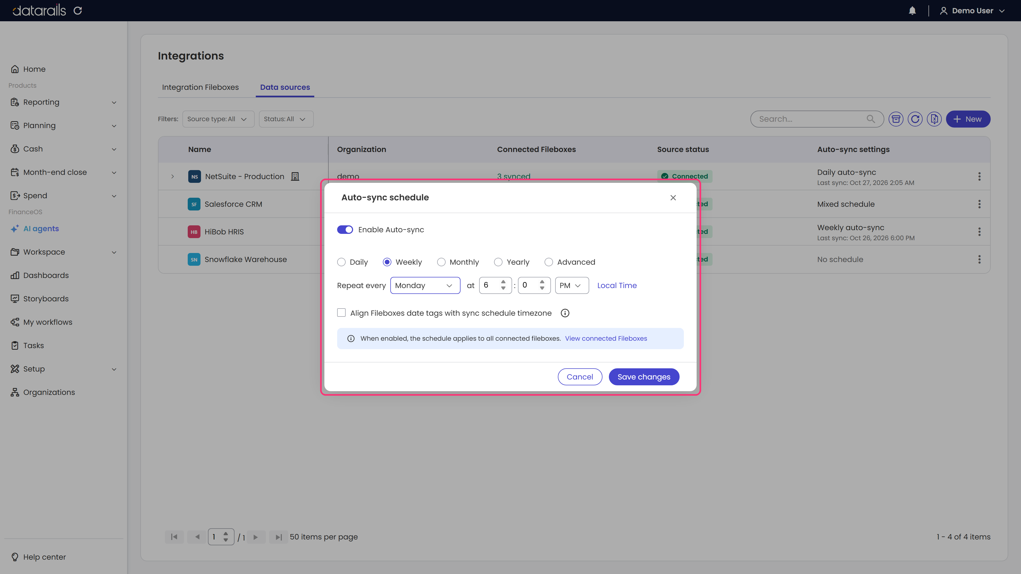
Task: Click the export file icon in toolbar
Action: pos(934,119)
